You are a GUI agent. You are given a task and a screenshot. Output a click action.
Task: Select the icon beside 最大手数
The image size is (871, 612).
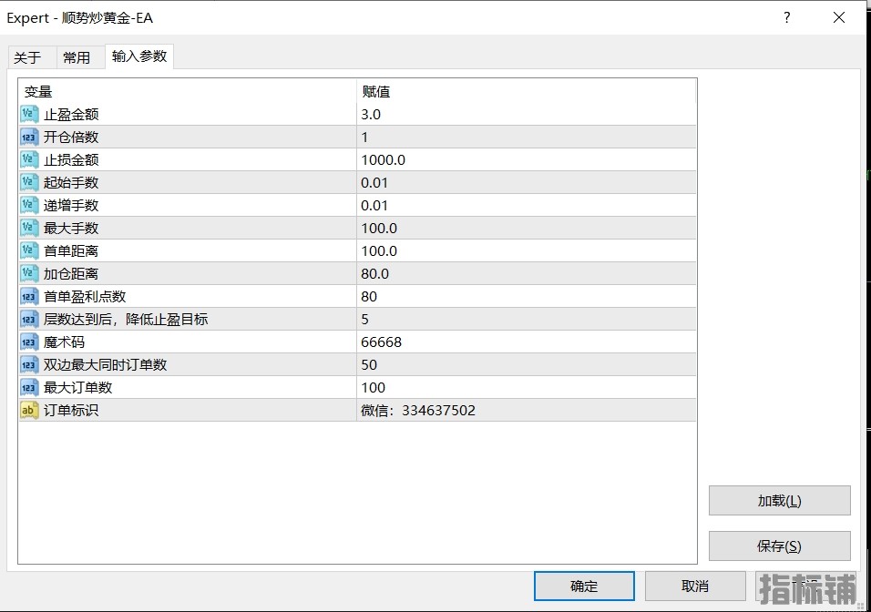[x=29, y=228]
